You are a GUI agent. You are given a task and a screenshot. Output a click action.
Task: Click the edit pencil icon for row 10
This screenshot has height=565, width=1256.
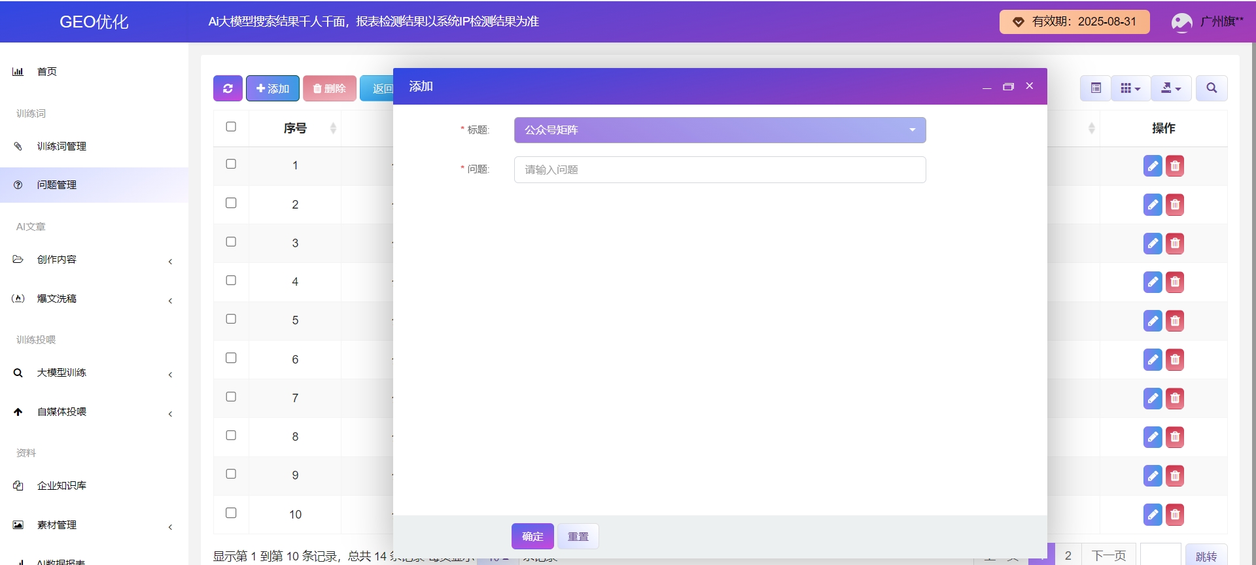pyautogui.click(x=1153, y=515)
